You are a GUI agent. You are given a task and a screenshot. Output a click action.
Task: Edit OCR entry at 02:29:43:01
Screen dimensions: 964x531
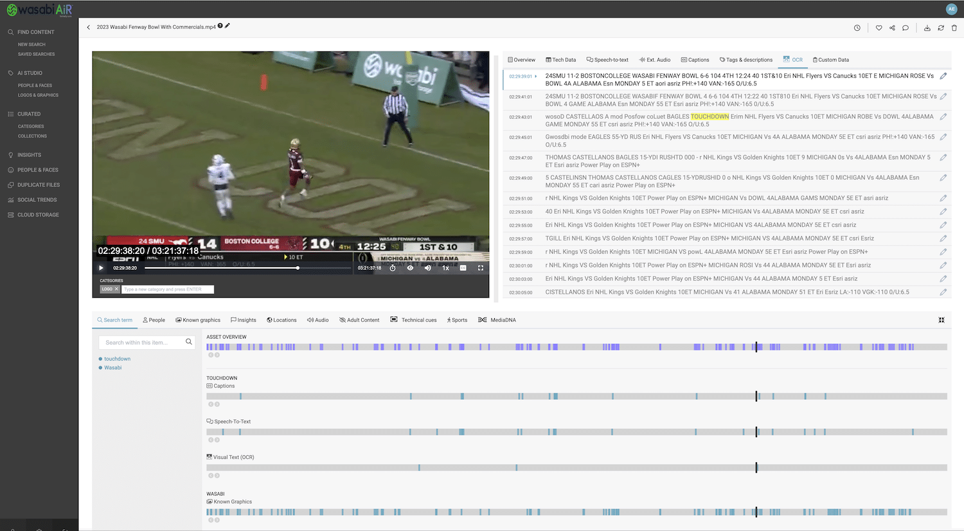943,117
